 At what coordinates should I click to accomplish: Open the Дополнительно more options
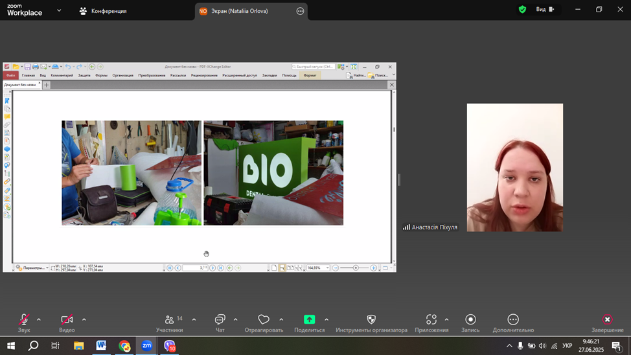pyautogui.click(x=513, y=323)
